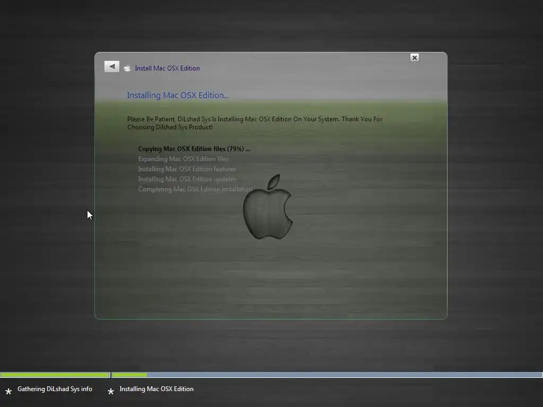Click the 'Installing Mac OSX Edition' bottom stage label
The height and width of the screenshot is (407, 543).
pos(156,389)
